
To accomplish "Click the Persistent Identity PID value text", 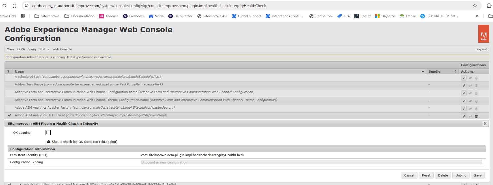I will [x=193, y=155].
